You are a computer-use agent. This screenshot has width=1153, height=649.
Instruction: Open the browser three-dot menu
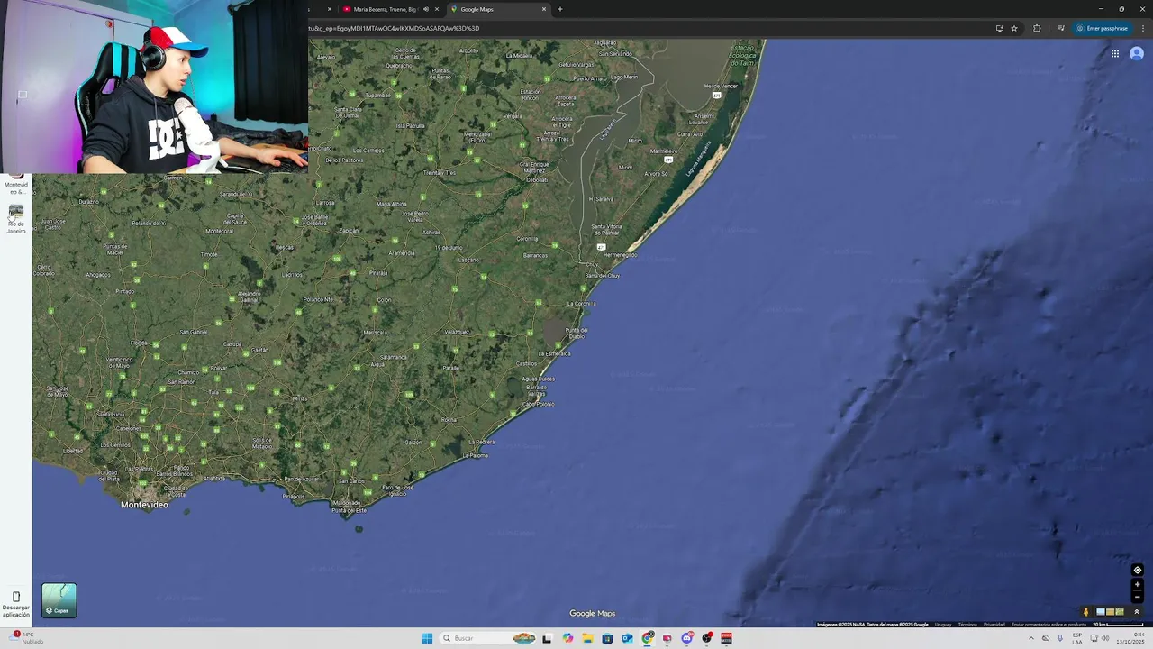click(x=1143, y=28)
